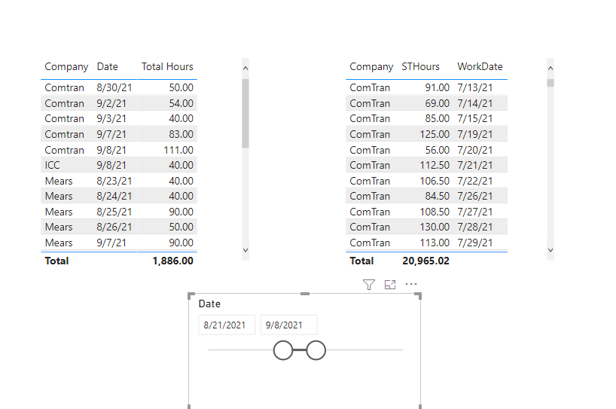This screenshot has height=409, width=616.
Task: Sort by Date column header in the left table
Action: pos(107,66)
